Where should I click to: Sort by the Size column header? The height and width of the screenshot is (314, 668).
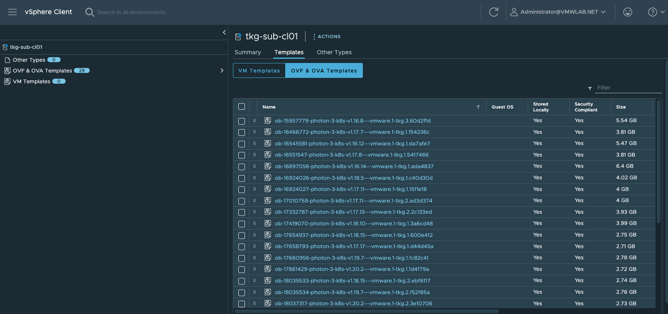click(621, 107)
